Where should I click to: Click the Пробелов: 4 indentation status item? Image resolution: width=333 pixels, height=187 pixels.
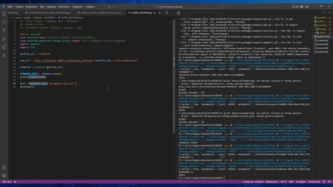tap(272, 182)
